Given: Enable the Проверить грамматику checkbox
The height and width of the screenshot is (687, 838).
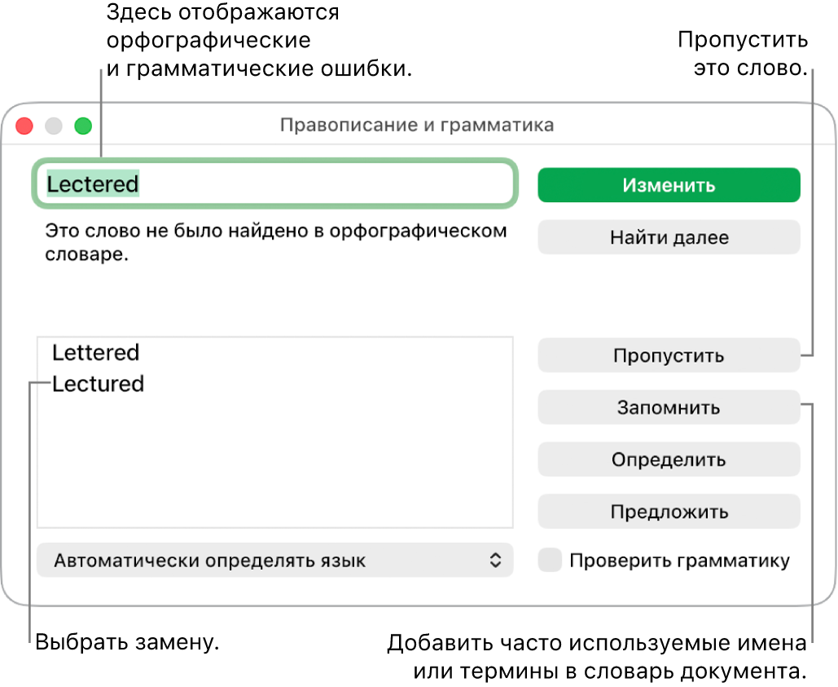Looking at the screenshot, I should click(x=550, y=560).
